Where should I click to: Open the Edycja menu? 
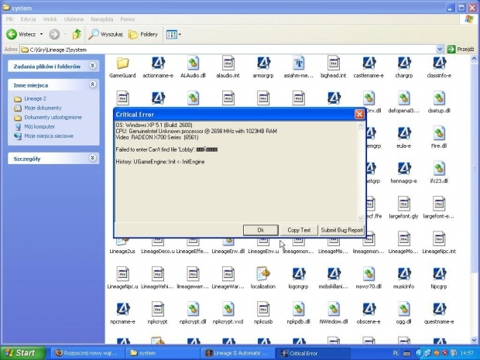pos(28,19)
